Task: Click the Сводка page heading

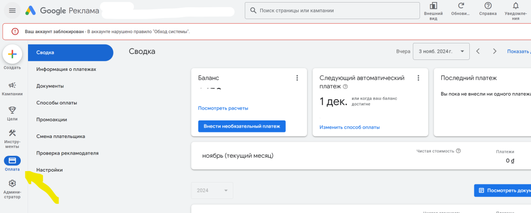Action: point(142,51)
